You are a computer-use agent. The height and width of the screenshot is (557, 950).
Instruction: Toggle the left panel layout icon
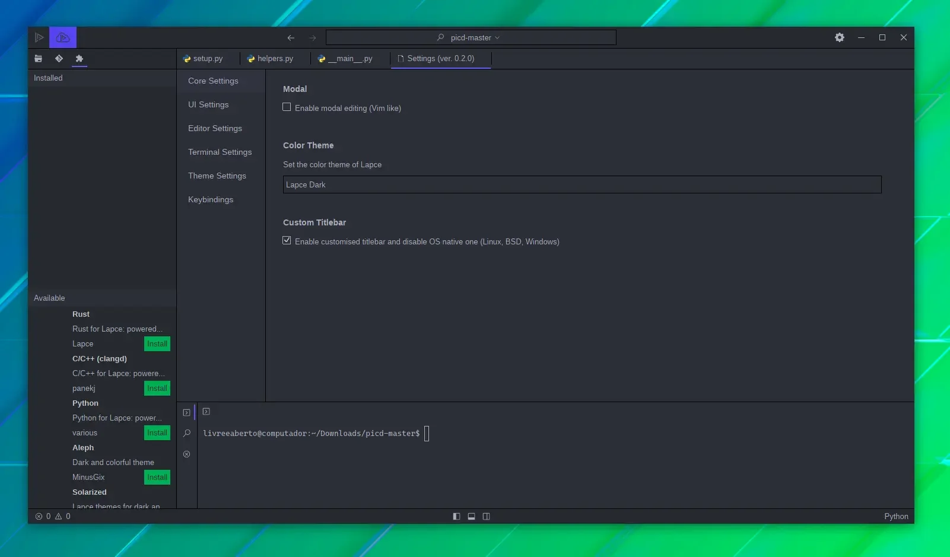456,517
